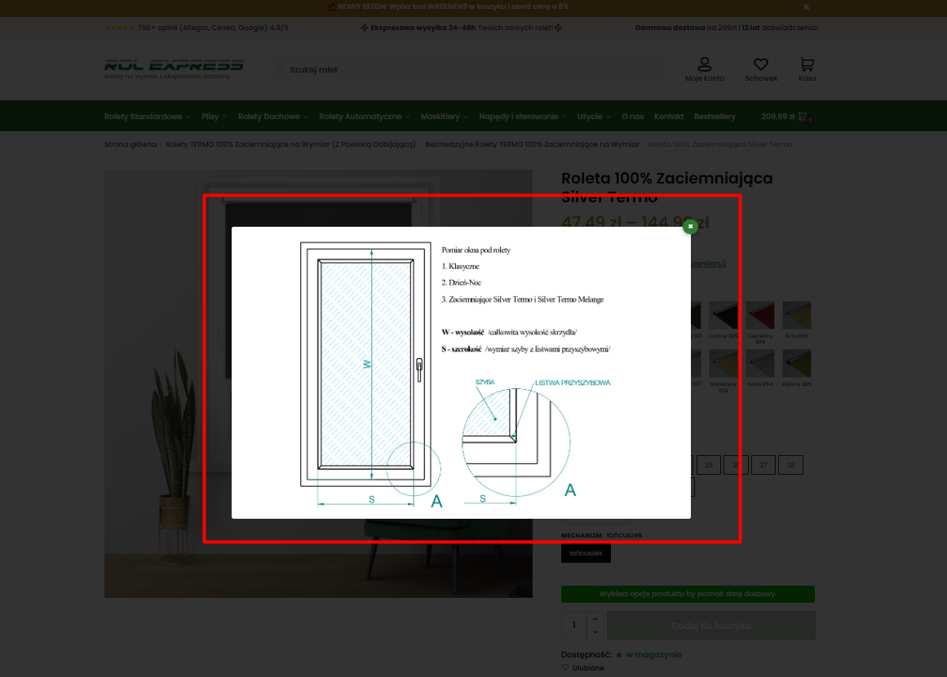Close the measurement guide popup
This screenshot has width=947, height=677.
point(690,227)
